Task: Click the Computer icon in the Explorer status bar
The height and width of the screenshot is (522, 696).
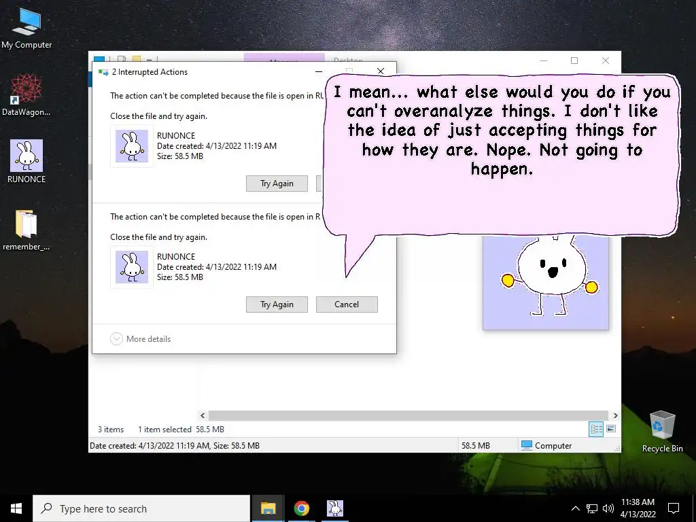Action: coord(527,445)
